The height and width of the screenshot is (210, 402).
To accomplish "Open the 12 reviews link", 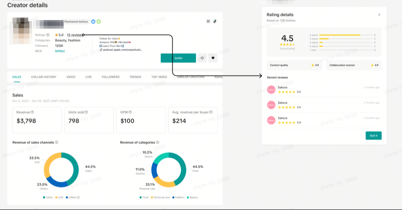I will pos(74,35).
